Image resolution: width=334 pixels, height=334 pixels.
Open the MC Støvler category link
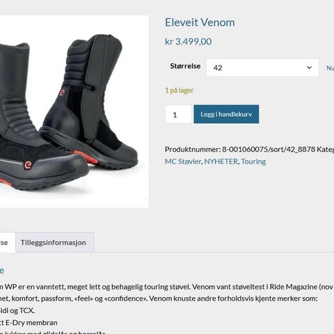tap(183, 161)
